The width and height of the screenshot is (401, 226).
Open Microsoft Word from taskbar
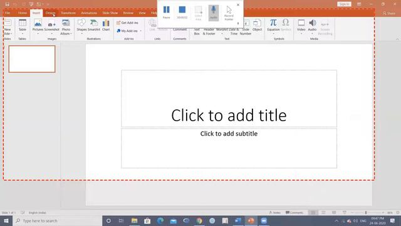(238, 220)
